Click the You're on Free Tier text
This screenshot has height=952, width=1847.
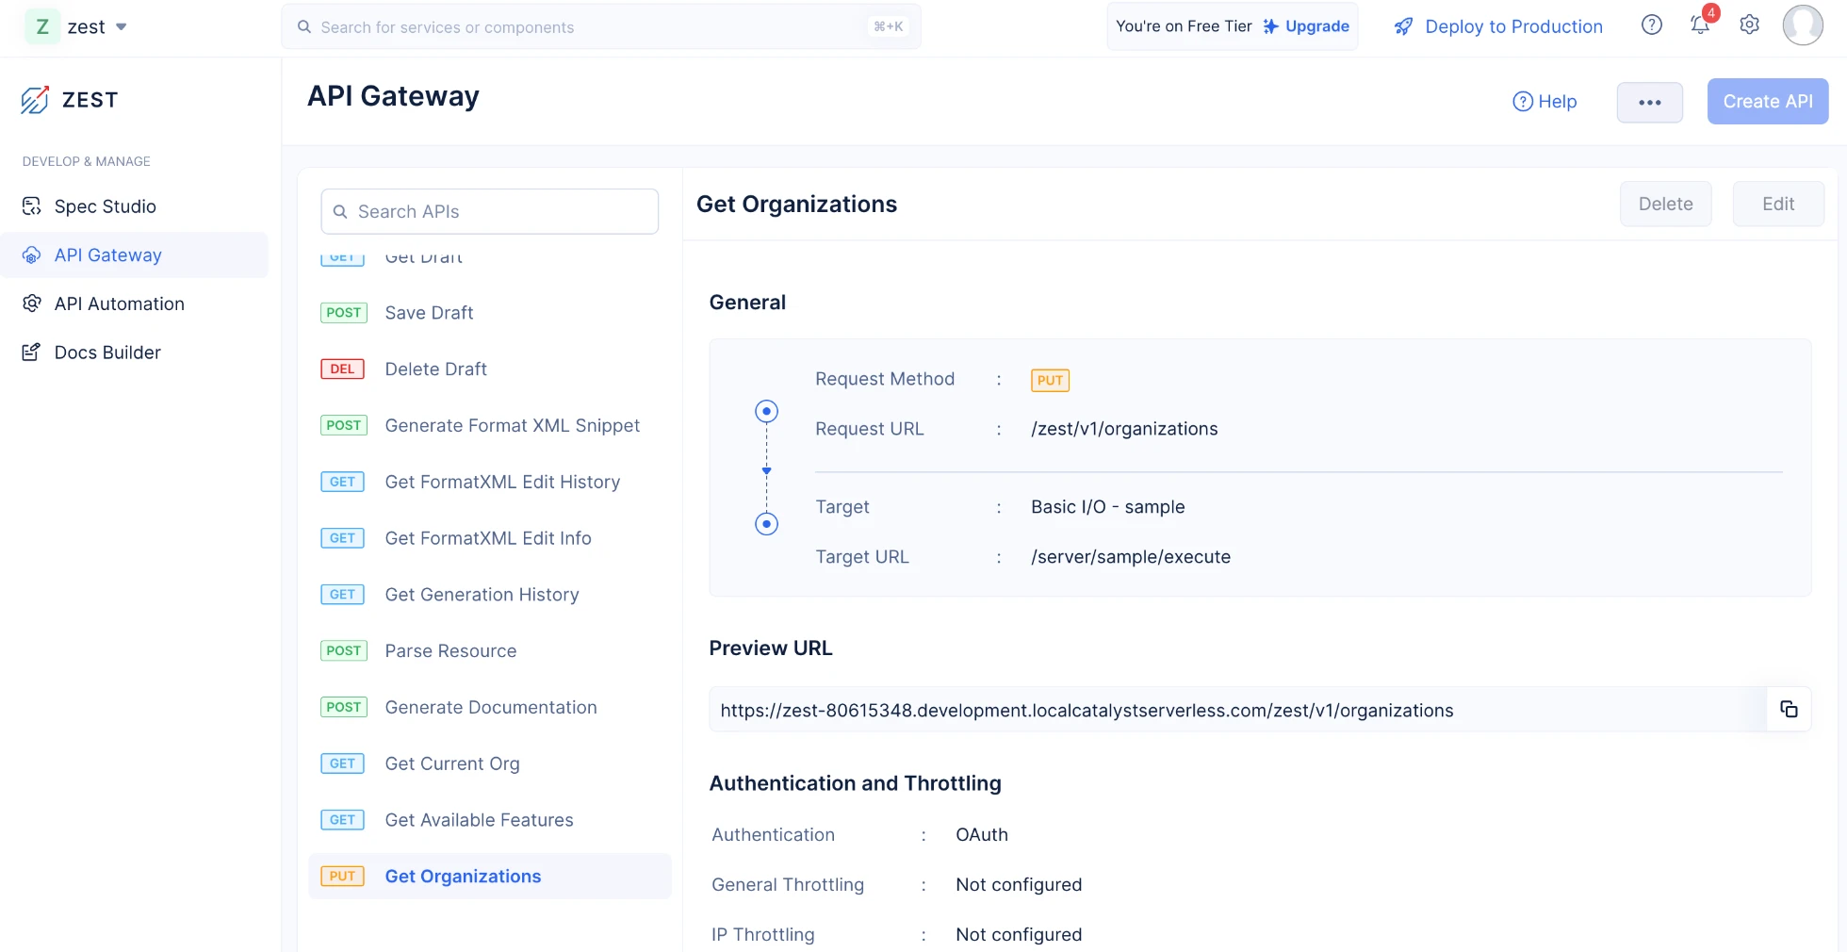pyautogui.click(x=1184, y=26)
